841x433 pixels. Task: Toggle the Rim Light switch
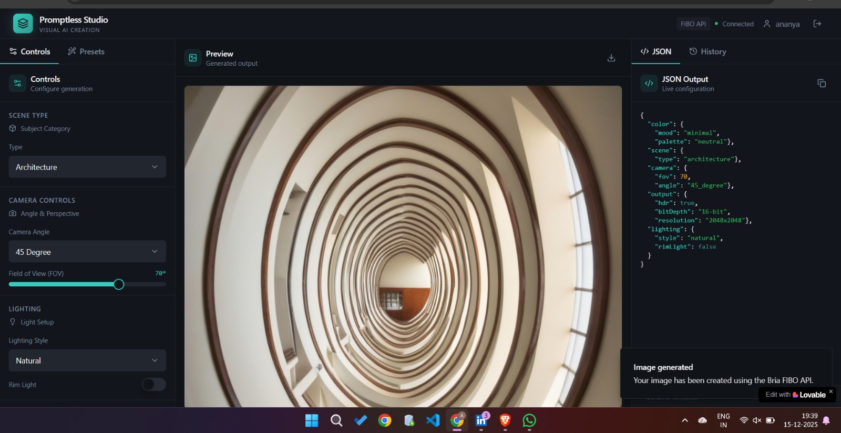(x=154, y=385)
